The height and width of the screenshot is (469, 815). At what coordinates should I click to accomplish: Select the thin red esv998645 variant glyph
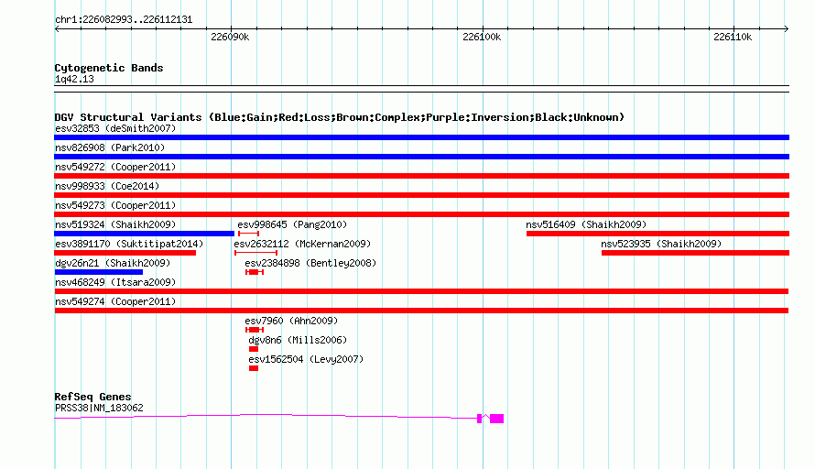[x=248, y=234]
